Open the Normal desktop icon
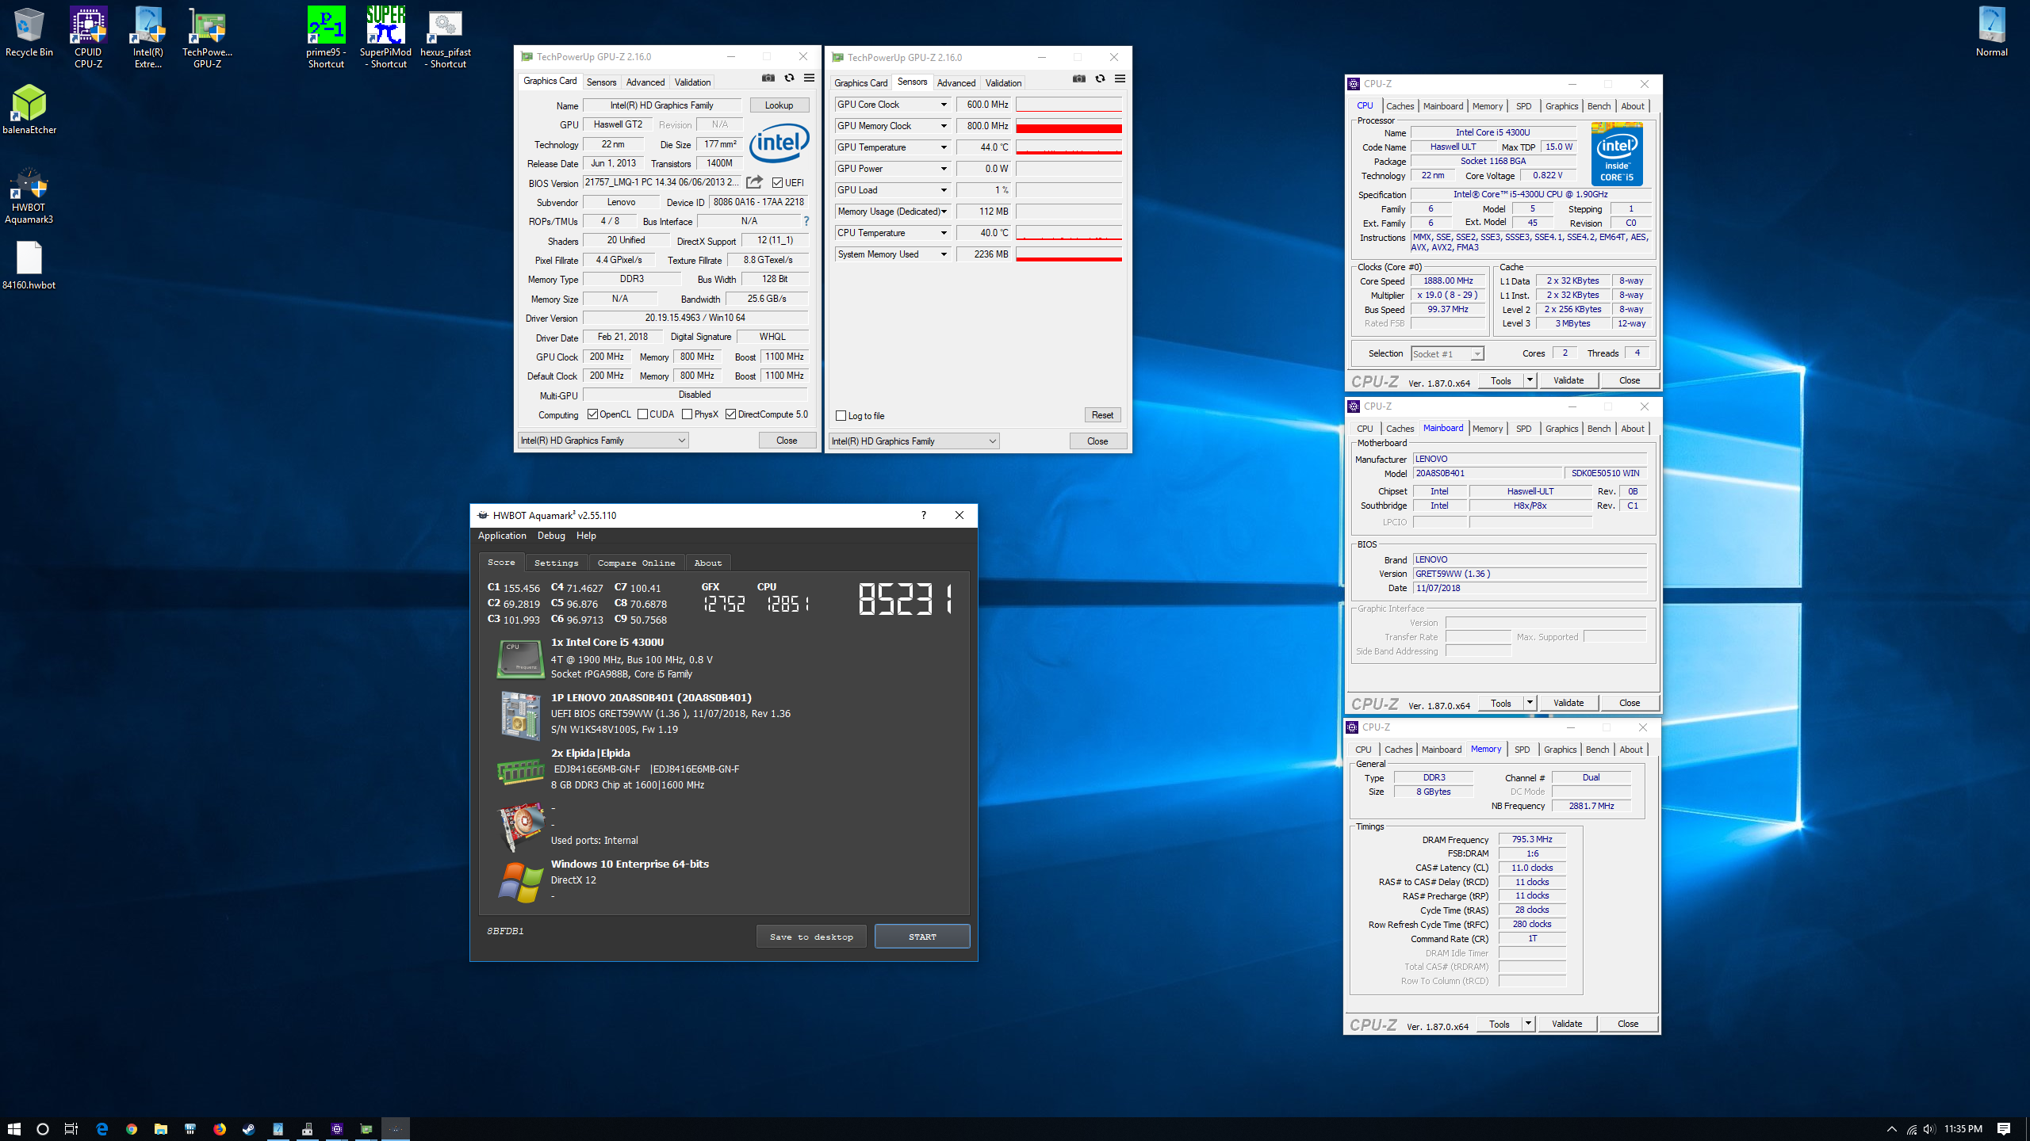The height and width of the screenshot is (1141, 2030). coord(1991,32)
